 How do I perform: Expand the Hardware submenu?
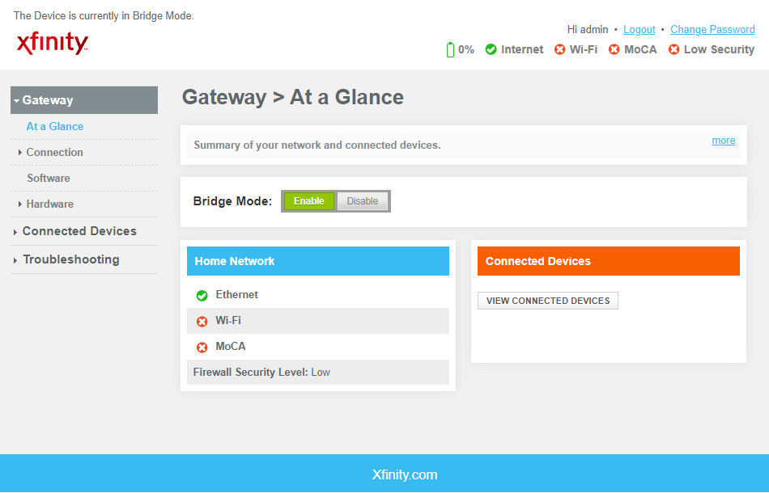pyautogui.click(x=49, y=204)
